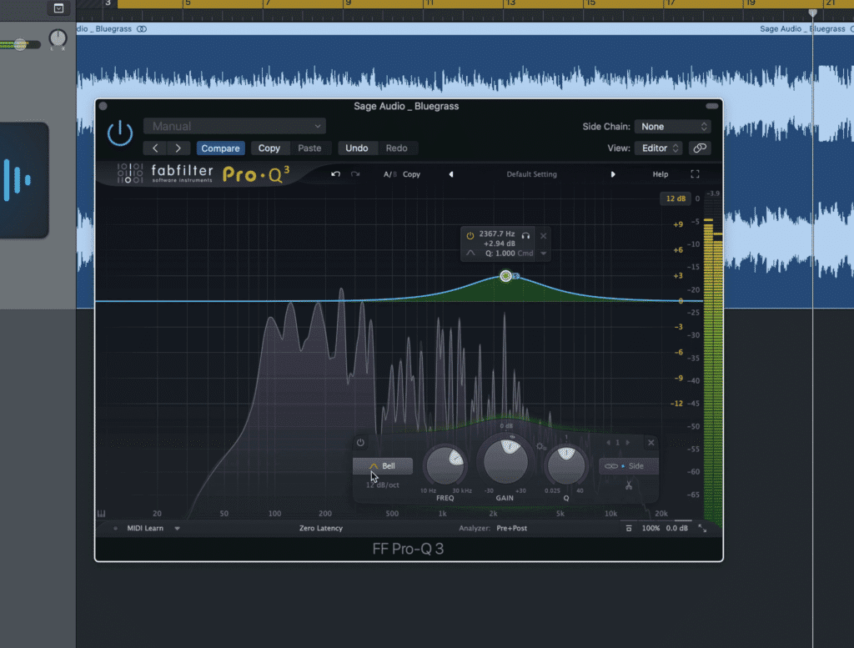Click MIDI Learn
This screenshot has height=648, width=854.
(x=145, y=528)
